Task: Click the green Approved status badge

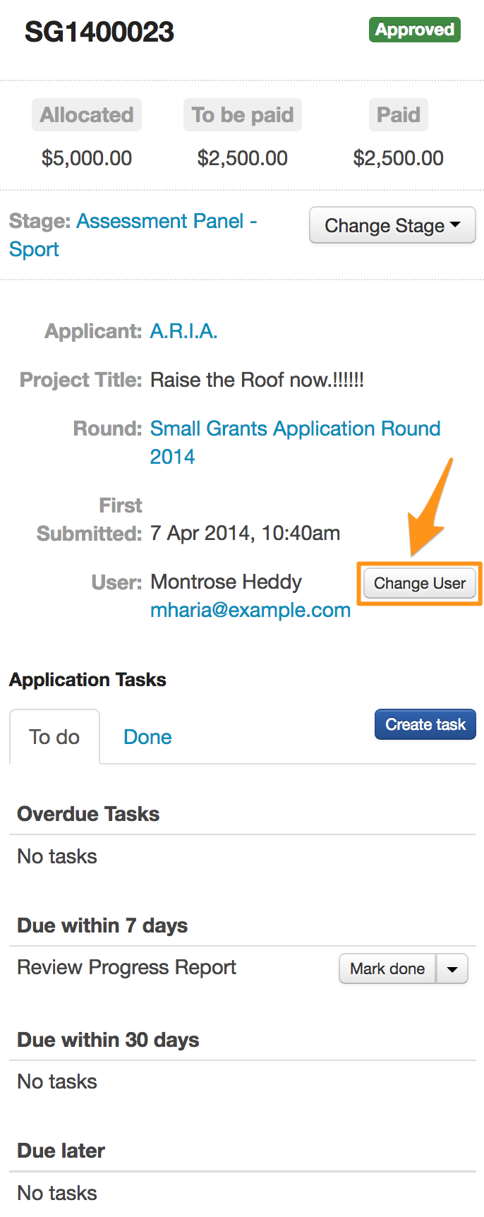Action: [x=414, y=30]
